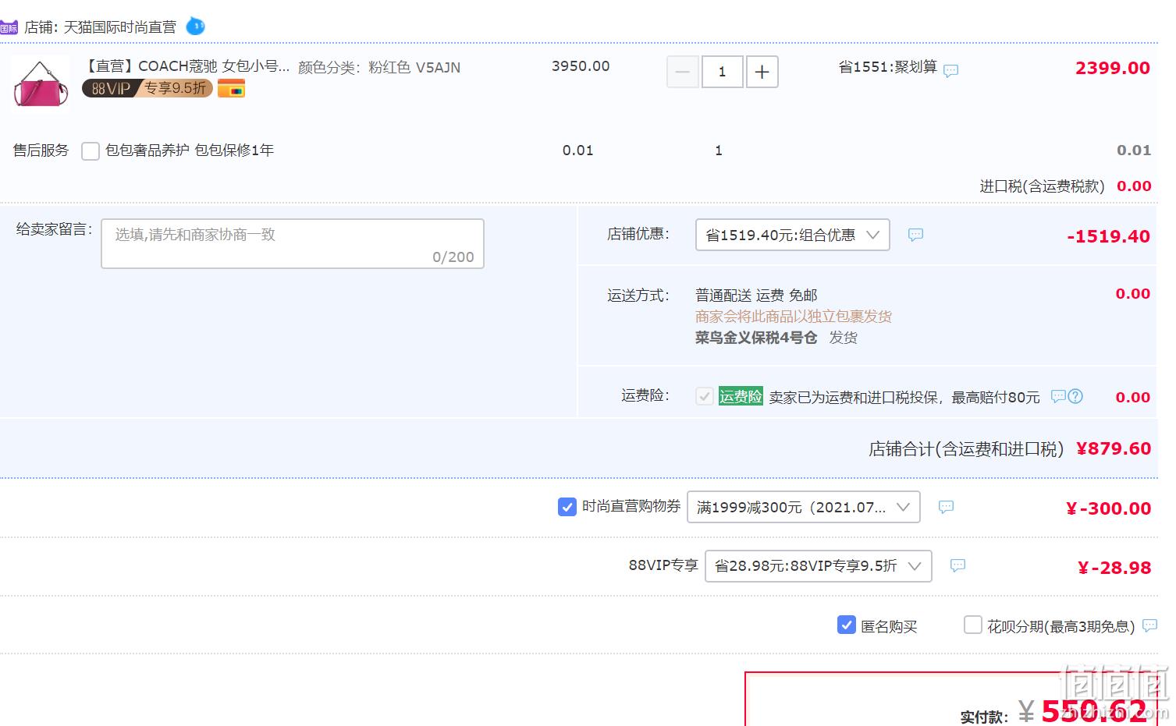Open the chat bubble icon after 最高赔付80元

click(x=1058, y=396)
